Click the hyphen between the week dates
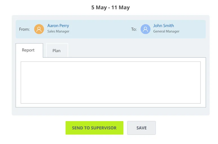 (109, 8)
